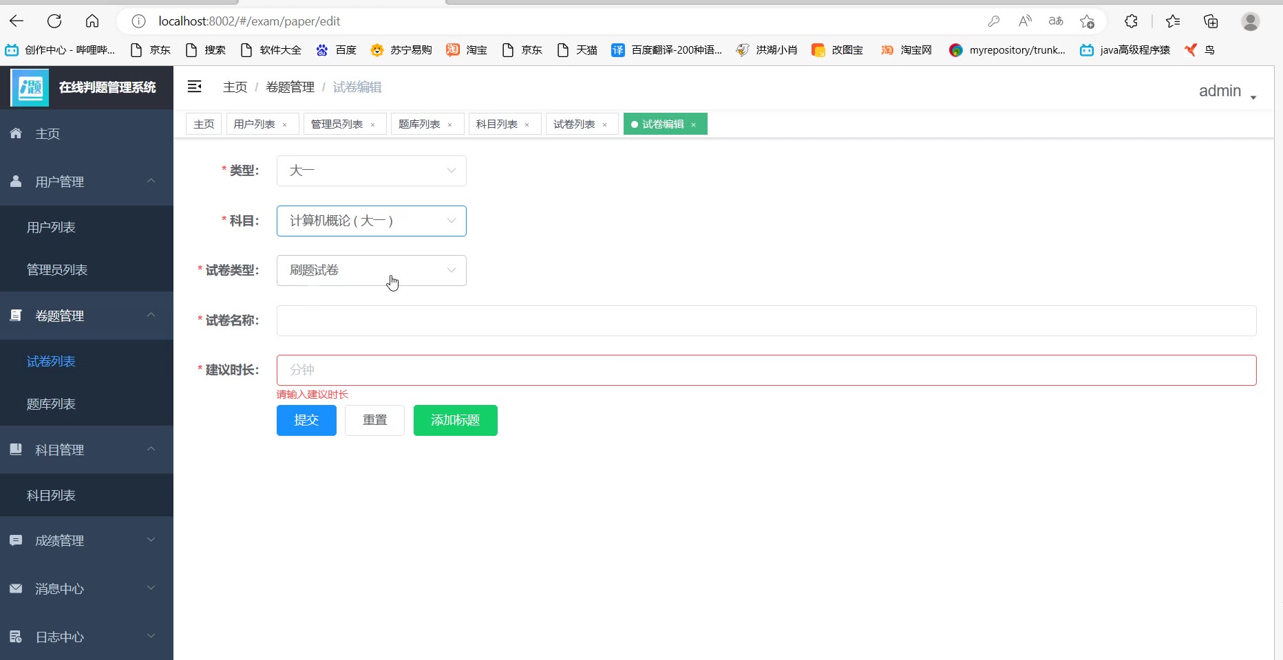Add page to favorites star icon

1088,21
